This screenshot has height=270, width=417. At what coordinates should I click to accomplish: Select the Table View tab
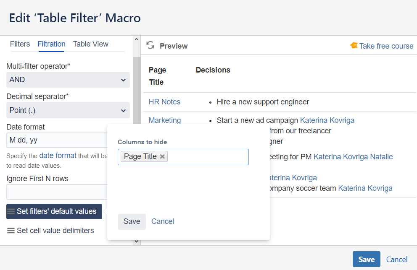[x=90, y=44]
